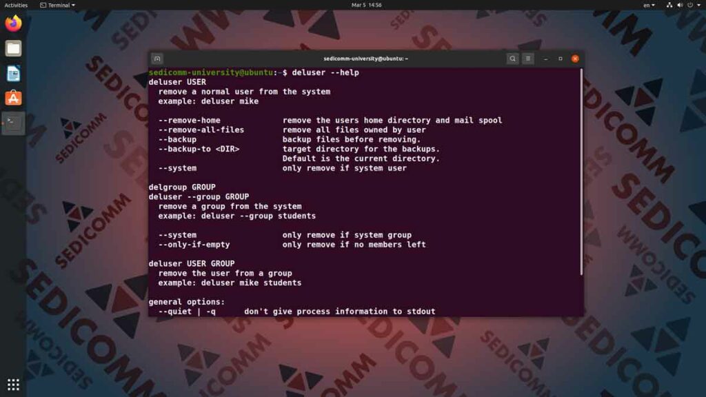Click the power icon in top bar
This screenshot has height=397, width=706.
[x=689, y=5]
